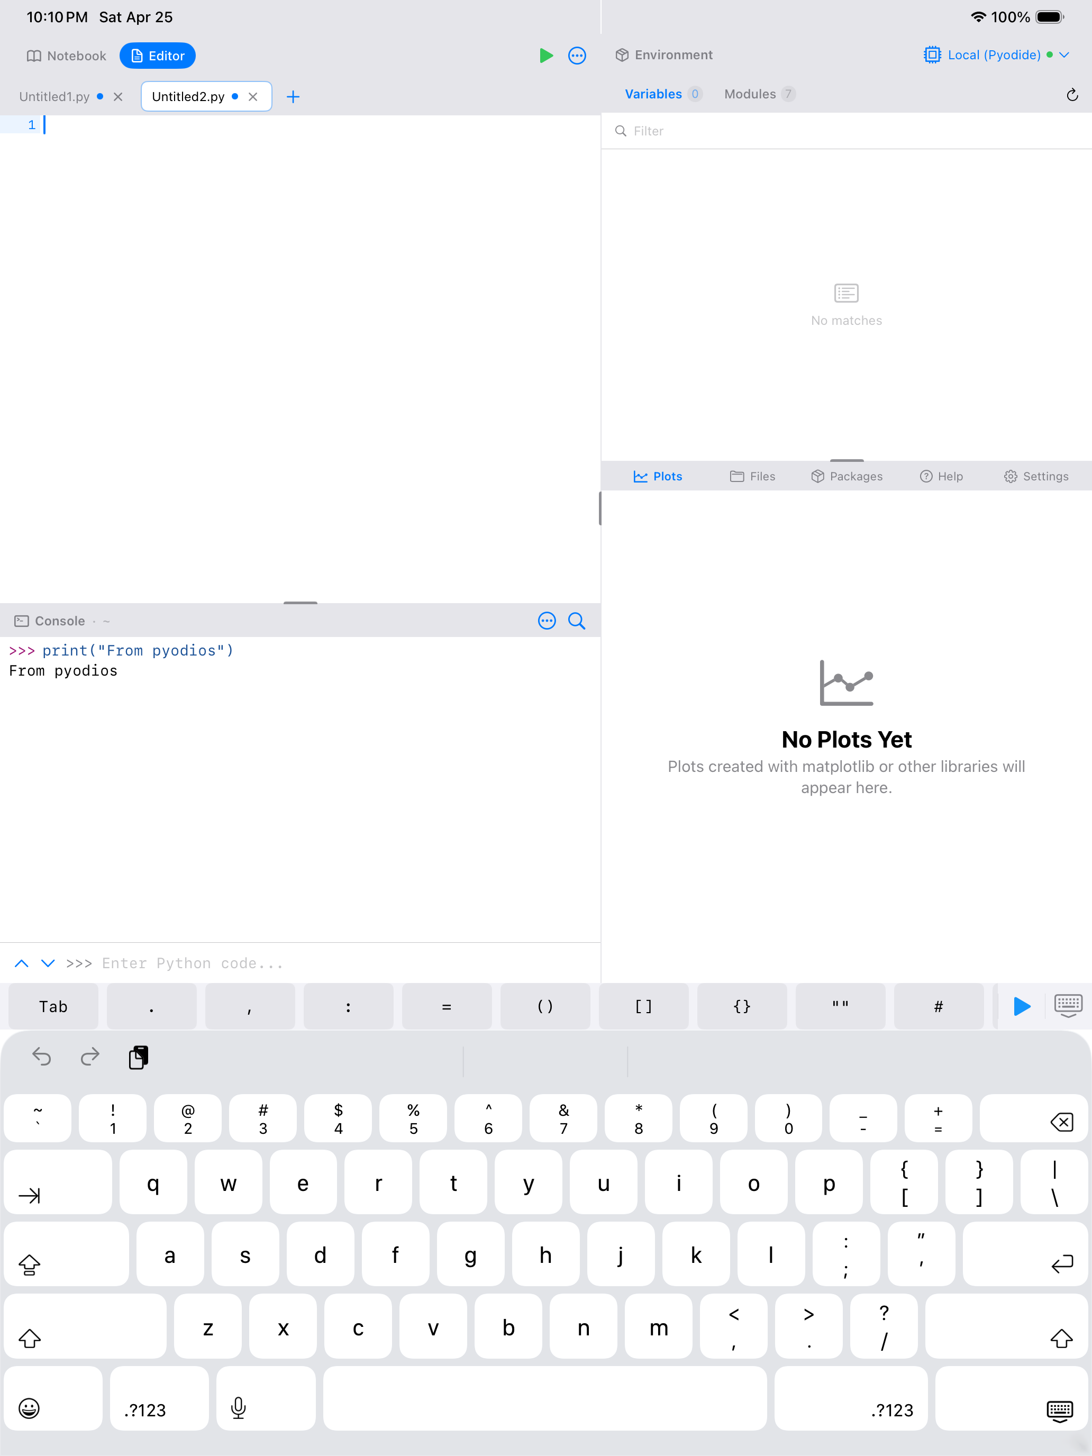This screenshot has height=1456, width=1092.
Task: Insert square brackets from accessory bar
Action: [x=644, y=1006]
